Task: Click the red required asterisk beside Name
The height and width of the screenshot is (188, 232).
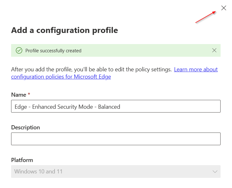Action: point(29,95)
